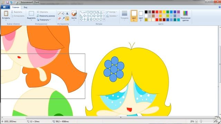Choose the hexagon shape
This screenshot has width=221, height=124.
pos(91,16)
